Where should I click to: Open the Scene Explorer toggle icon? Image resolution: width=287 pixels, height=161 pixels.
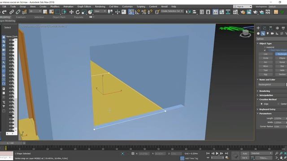coord(202,12)
